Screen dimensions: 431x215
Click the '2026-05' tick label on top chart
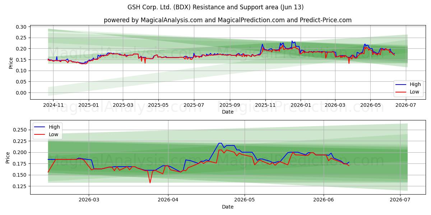click(370, 105)
